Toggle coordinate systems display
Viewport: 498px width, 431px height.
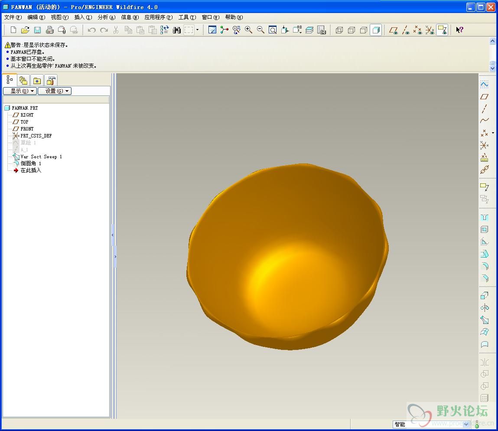click(x=430, y=30)
